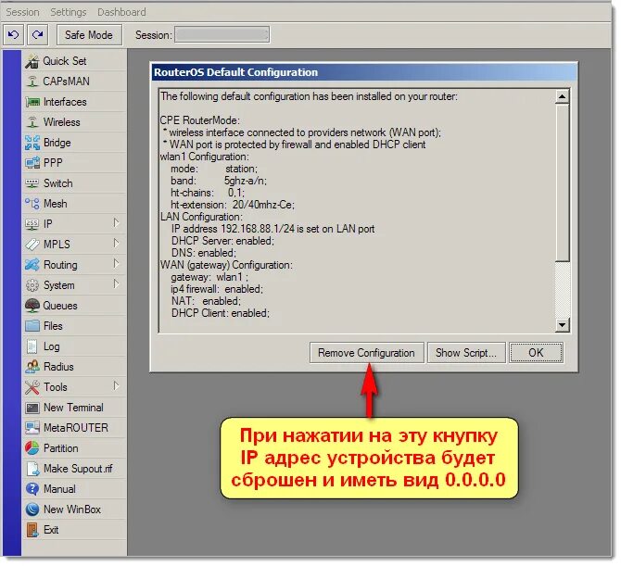Viewport: 621px width, 566px height.
Task: Open Log via its page icon
Action: [x=32, y=346]
